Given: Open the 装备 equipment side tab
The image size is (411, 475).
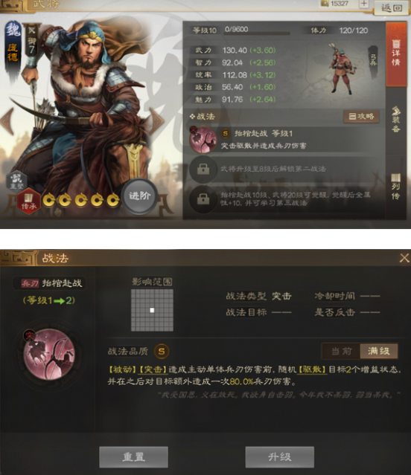Looking at the screenshot, I should pos(396,120).
